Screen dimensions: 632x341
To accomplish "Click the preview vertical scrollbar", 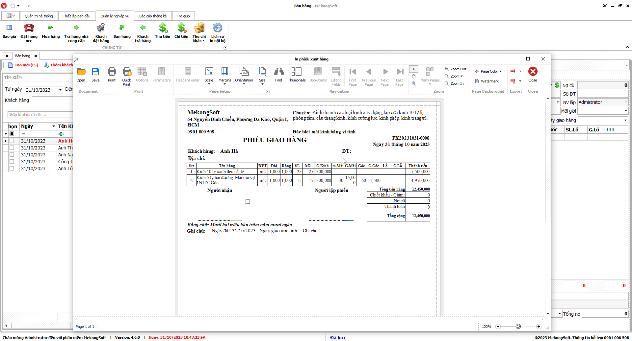I will (x=548, y=162).
